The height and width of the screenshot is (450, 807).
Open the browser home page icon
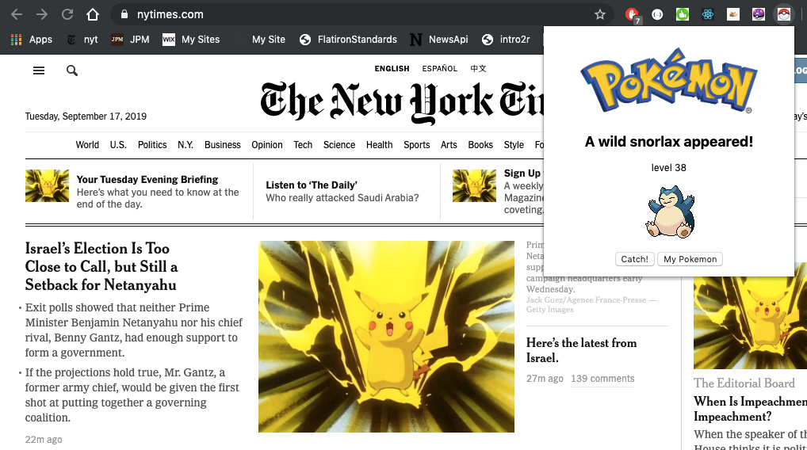(x=93, y=14)
